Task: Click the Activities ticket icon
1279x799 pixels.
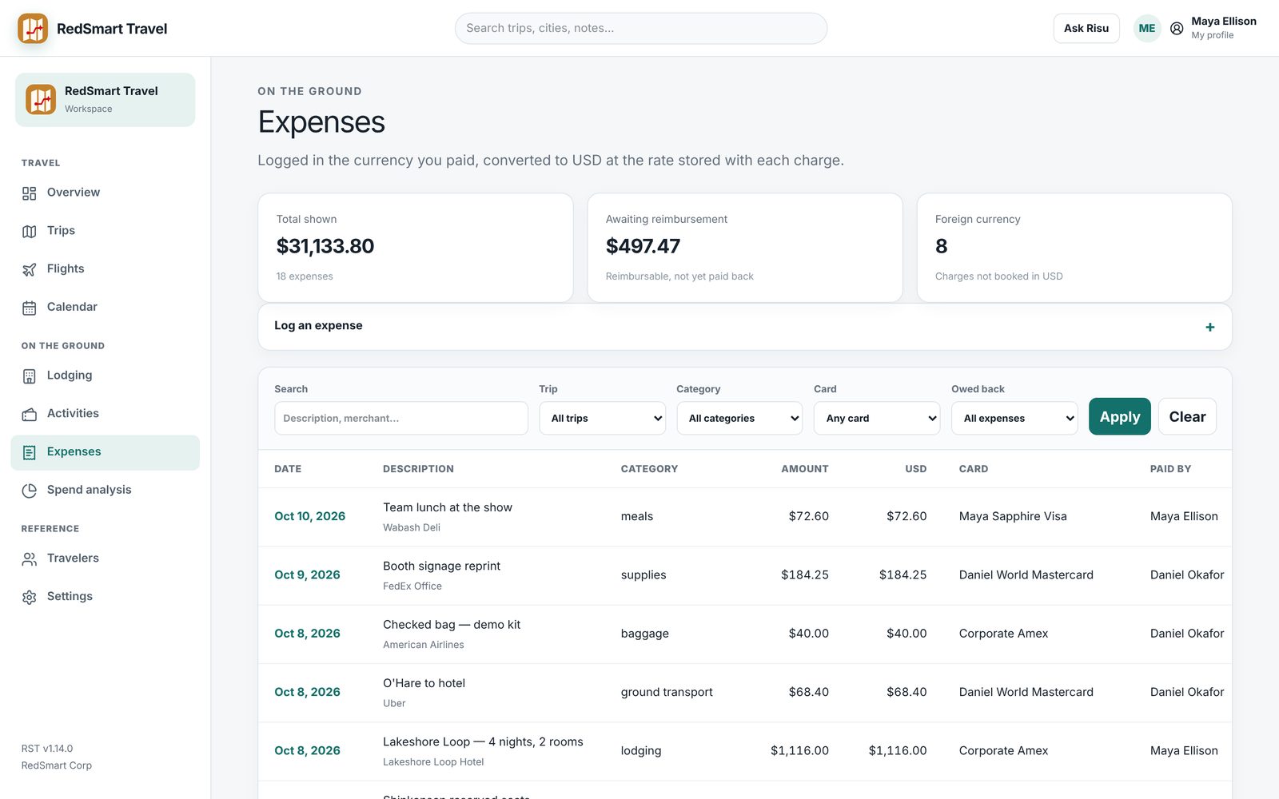Action: (x=30, y=414)
